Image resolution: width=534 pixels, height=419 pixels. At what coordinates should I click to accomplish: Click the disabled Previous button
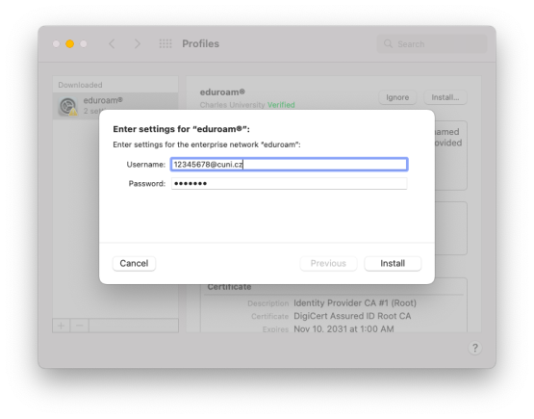(328, 264)
